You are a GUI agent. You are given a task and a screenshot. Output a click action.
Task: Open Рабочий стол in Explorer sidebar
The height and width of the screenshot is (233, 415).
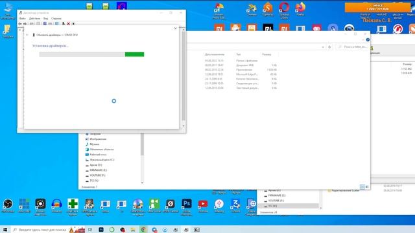[96, 155]
